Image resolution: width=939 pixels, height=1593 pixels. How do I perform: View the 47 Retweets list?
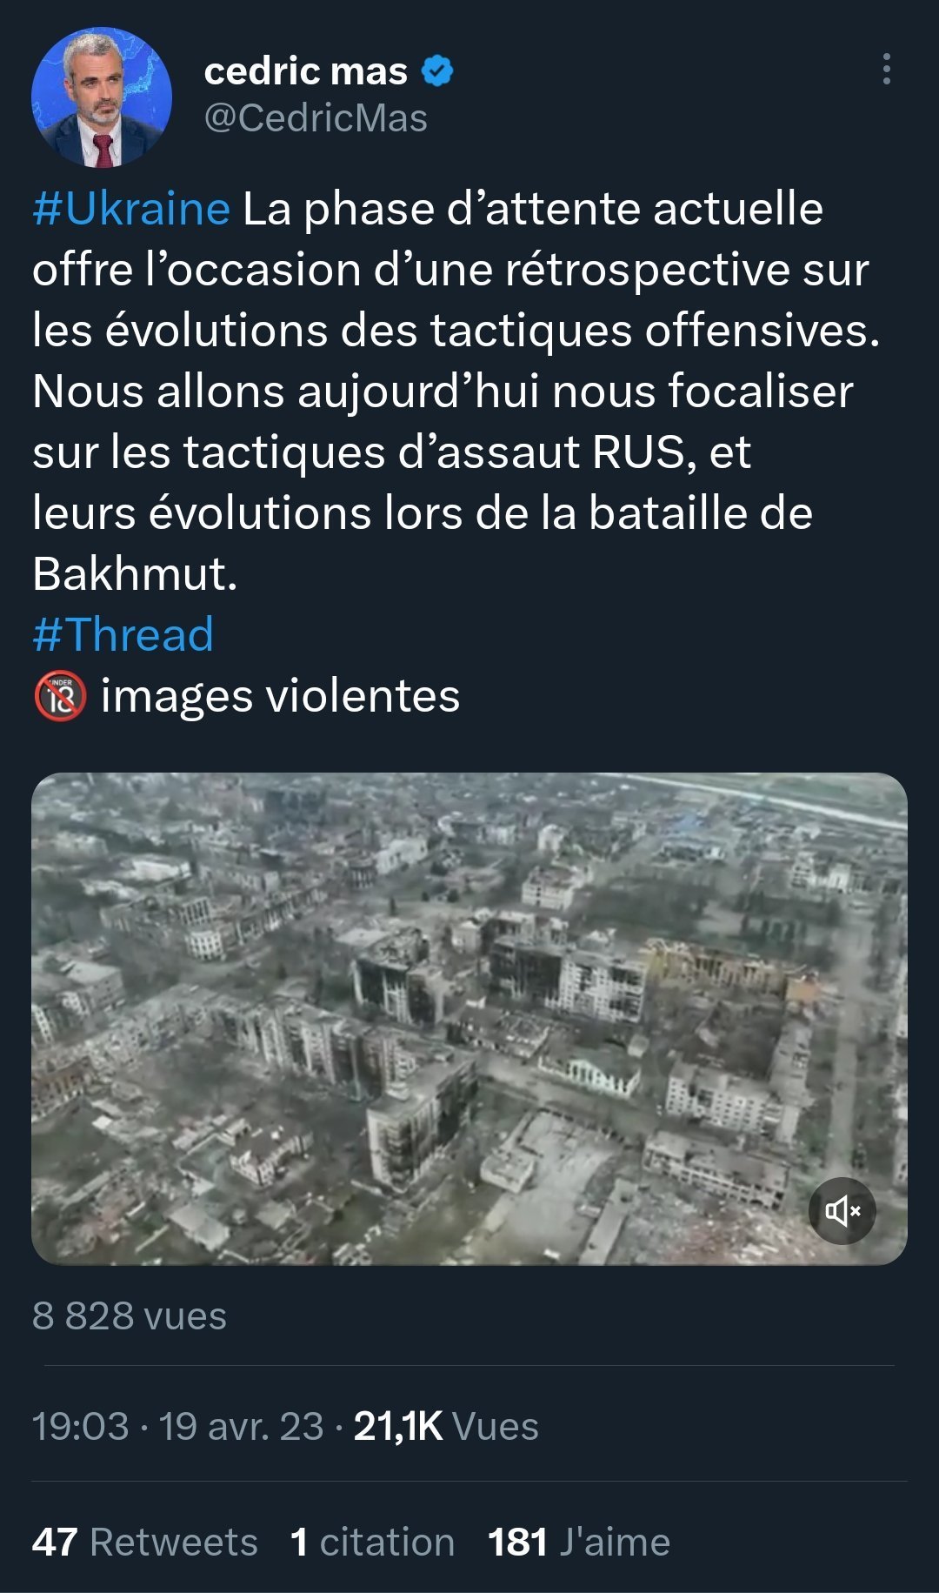pos(144,1542)
